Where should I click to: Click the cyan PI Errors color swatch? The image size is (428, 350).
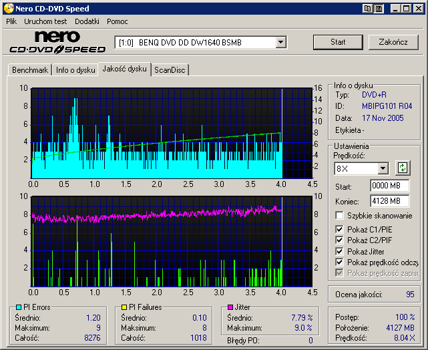coord(19,307)
